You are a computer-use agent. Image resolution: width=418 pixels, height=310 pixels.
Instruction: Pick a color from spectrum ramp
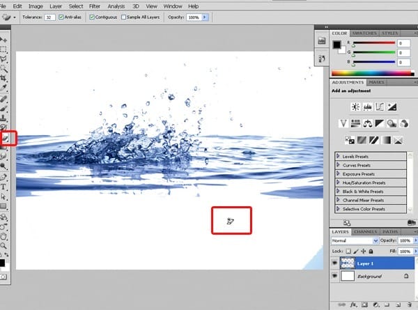[373, 73]
